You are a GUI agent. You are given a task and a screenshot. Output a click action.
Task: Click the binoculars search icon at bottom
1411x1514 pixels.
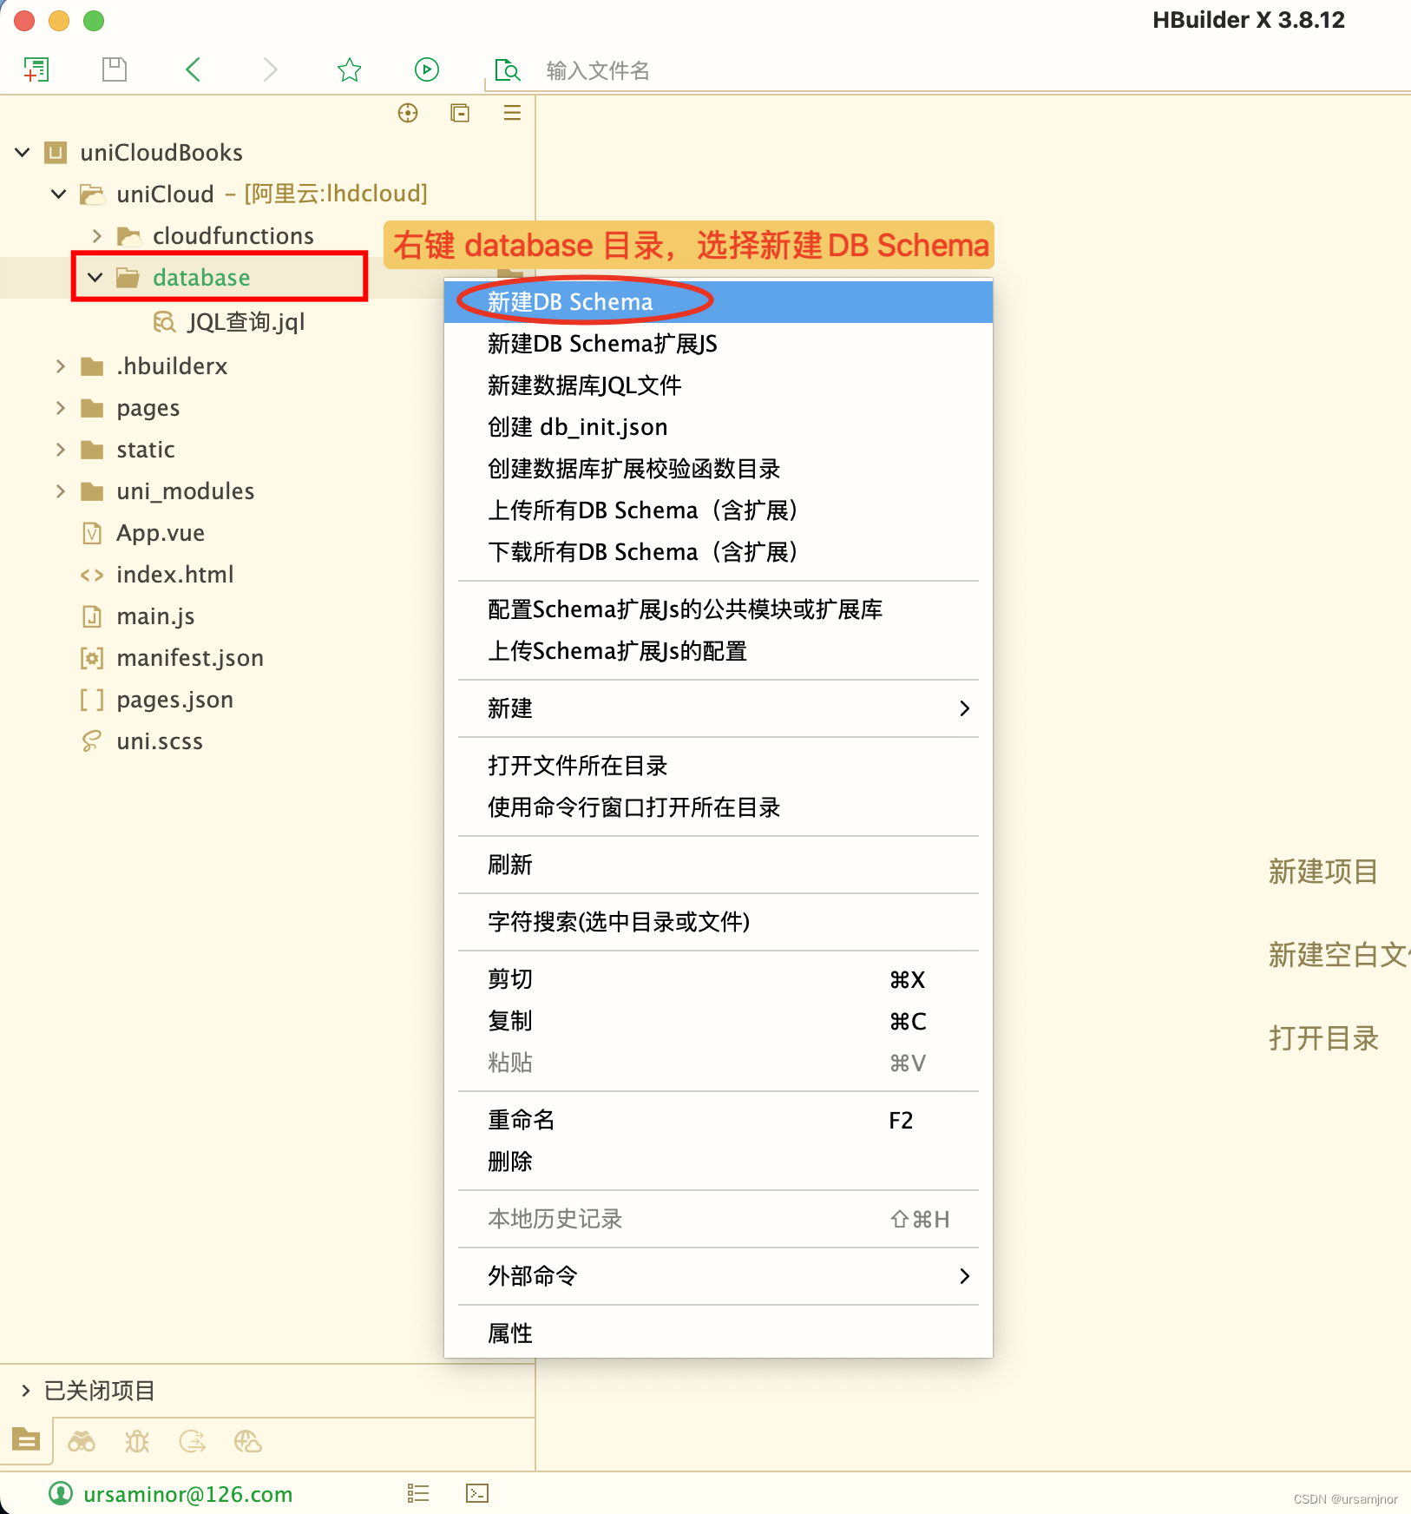coord(82,1442)
